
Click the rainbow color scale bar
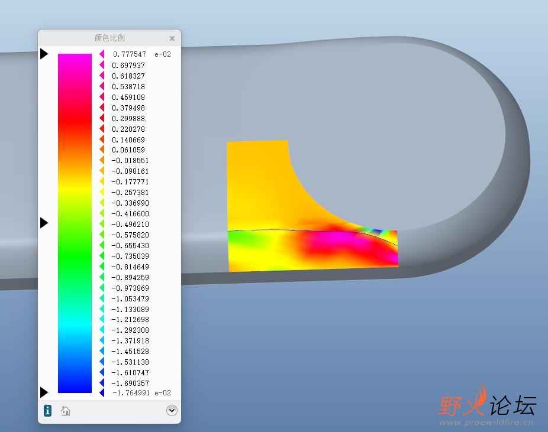click(x=75, y=223)
